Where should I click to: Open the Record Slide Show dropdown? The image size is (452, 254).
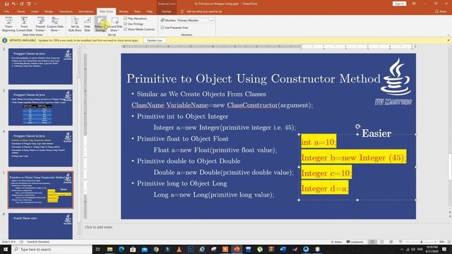[114, 24]
